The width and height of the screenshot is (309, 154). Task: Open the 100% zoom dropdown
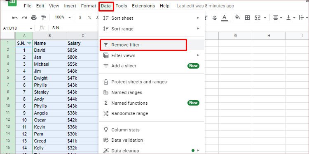[x=63, y=18]
